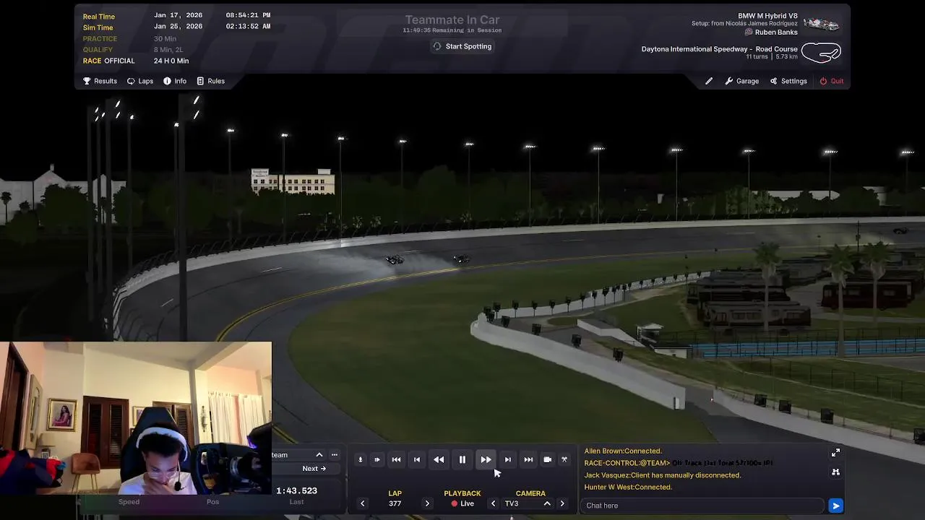
Task: Quit the session
Action: pos(831,81)
